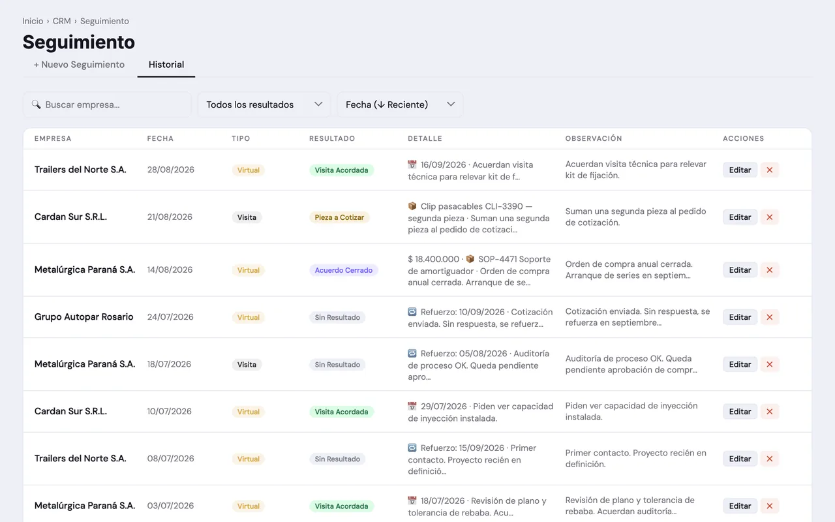Edit the Trailers del Norte 08/07/2026 entry
The image size is (835, 522).
click(x=740, y=459)
